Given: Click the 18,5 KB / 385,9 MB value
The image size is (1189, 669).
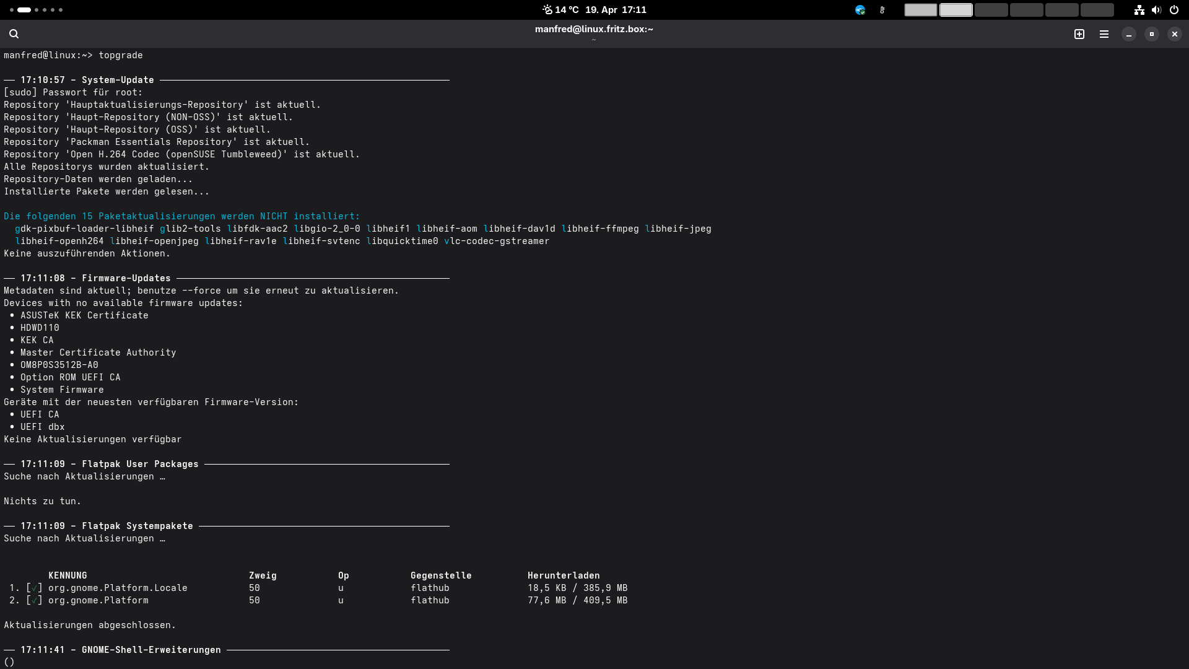Looking at the screenshot, I should click(578, 588).
